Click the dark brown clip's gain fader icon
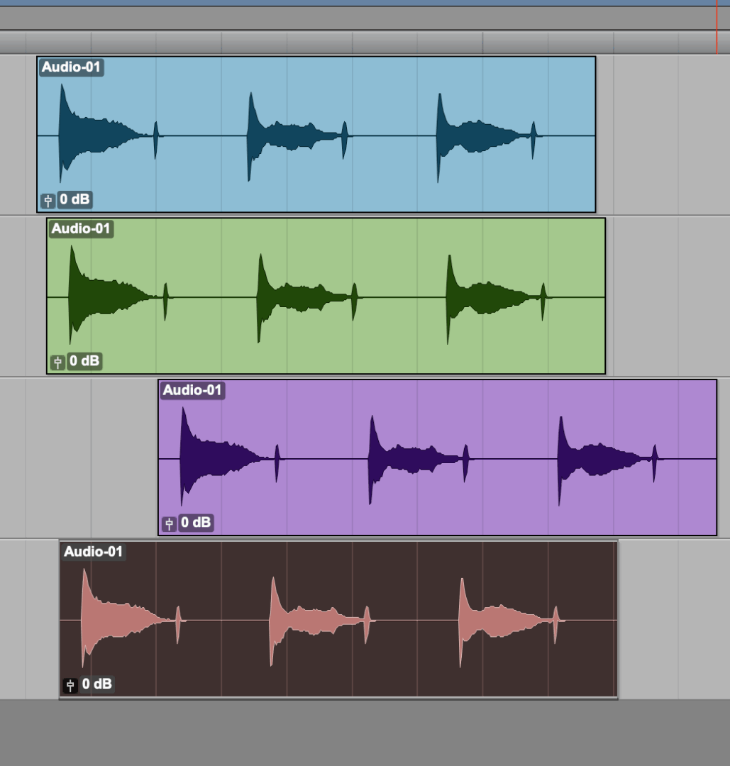730x766 pixels. pos(70,685)
